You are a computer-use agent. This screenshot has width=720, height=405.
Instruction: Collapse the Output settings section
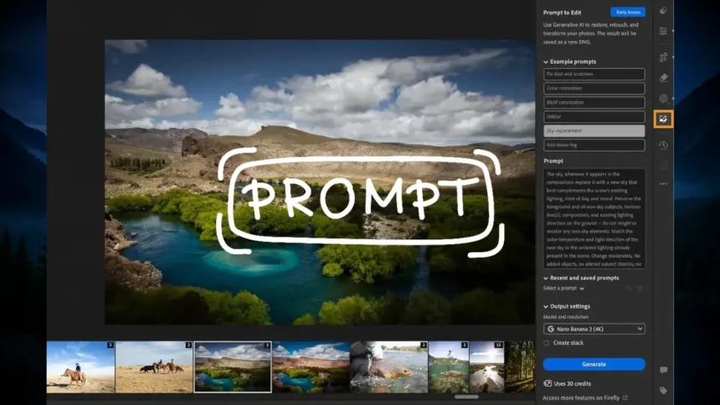(x=546, y=306)
